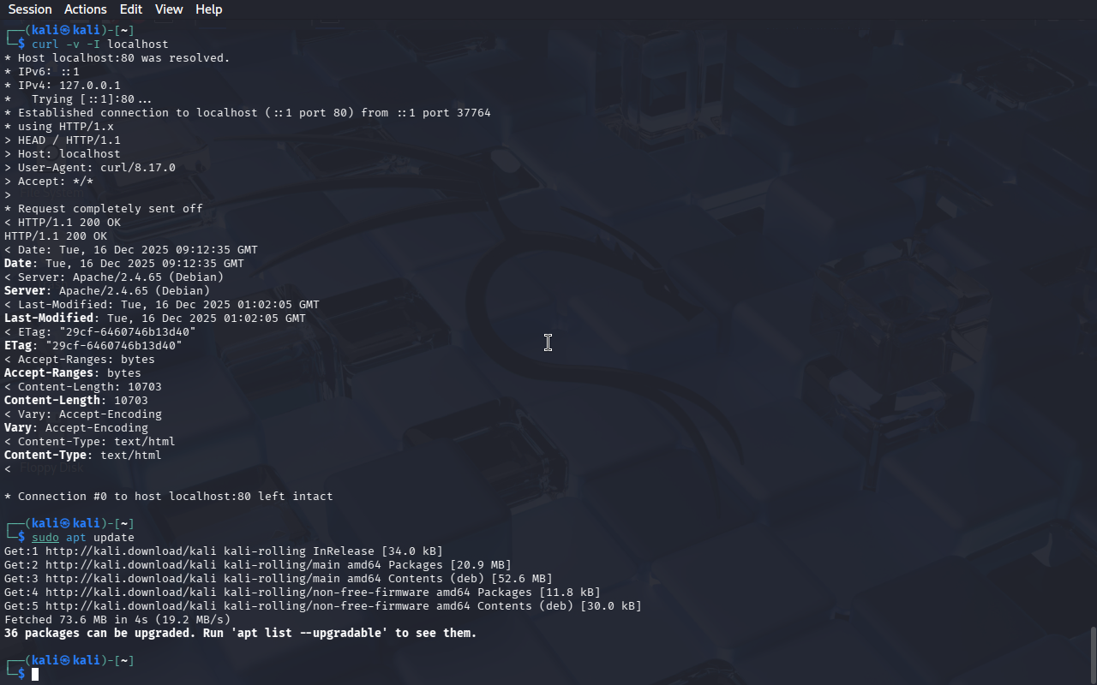
Task: Click the terminal vertical scrollbar thumb
Action: click(x=1093, y=655)
